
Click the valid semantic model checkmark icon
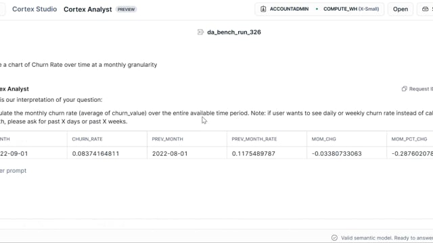(334, 238)
